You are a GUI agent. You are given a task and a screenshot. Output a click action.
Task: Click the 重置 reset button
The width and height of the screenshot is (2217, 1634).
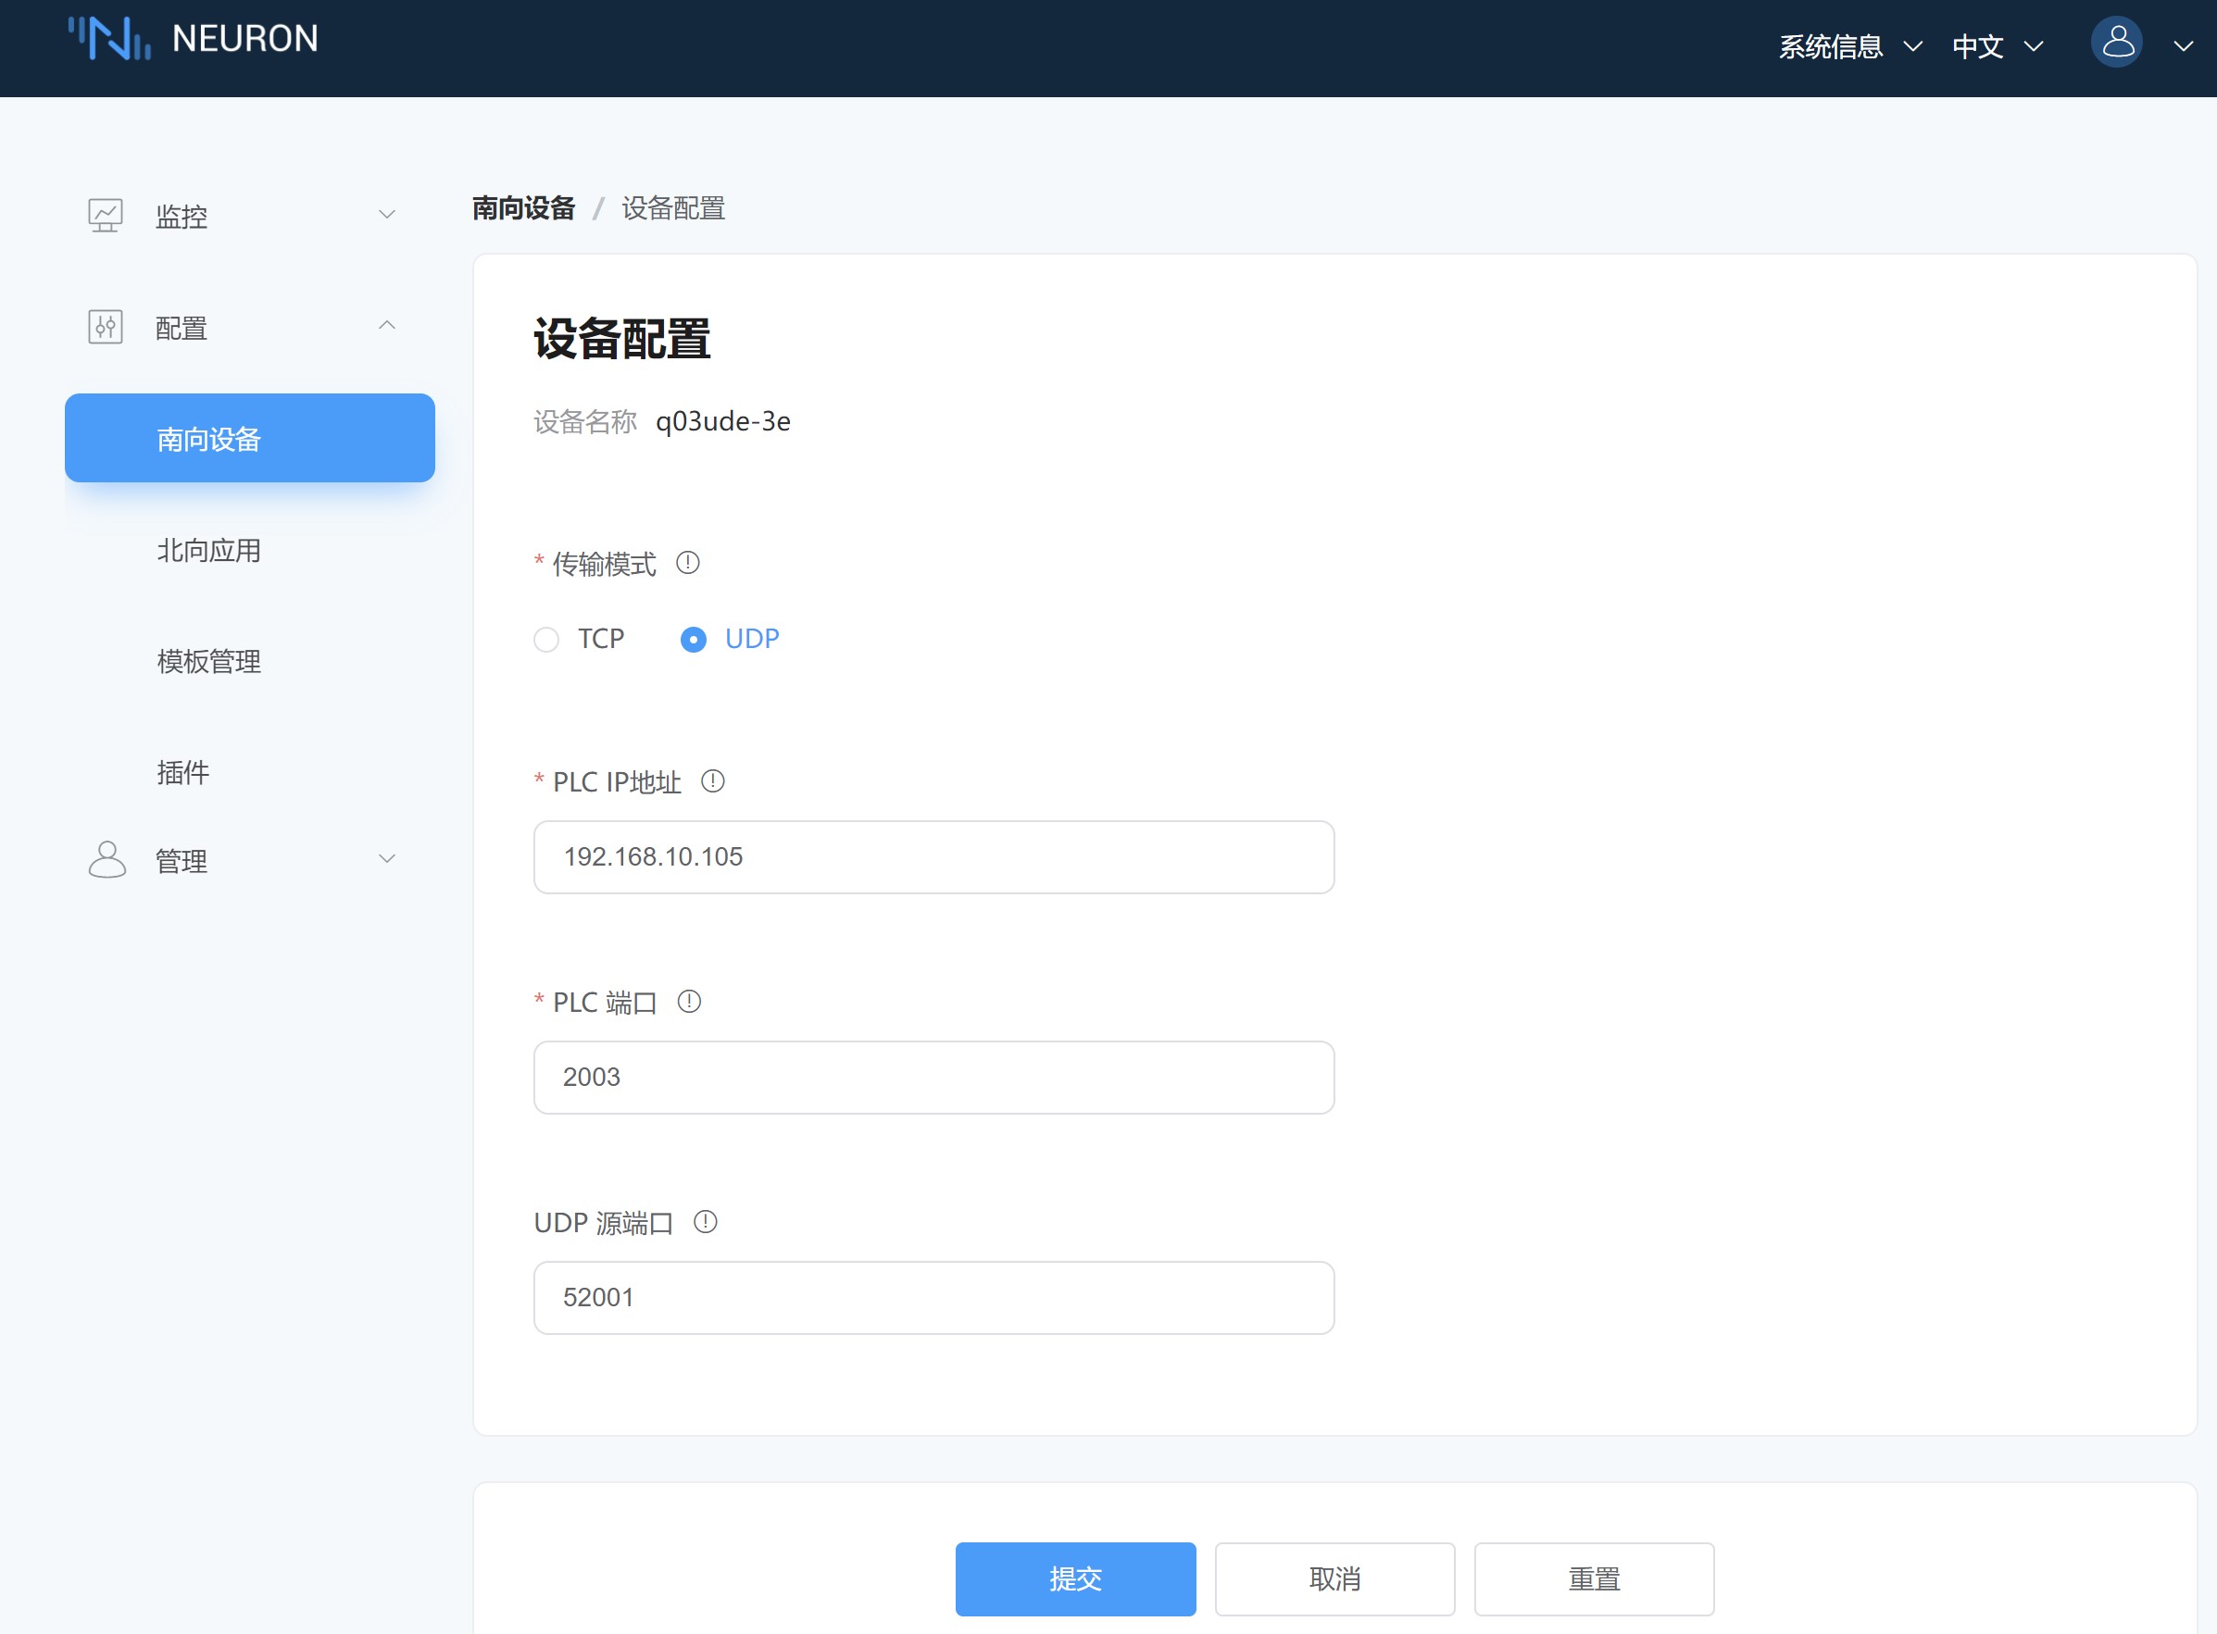pyautogui.click(x=1593, y=1578)
